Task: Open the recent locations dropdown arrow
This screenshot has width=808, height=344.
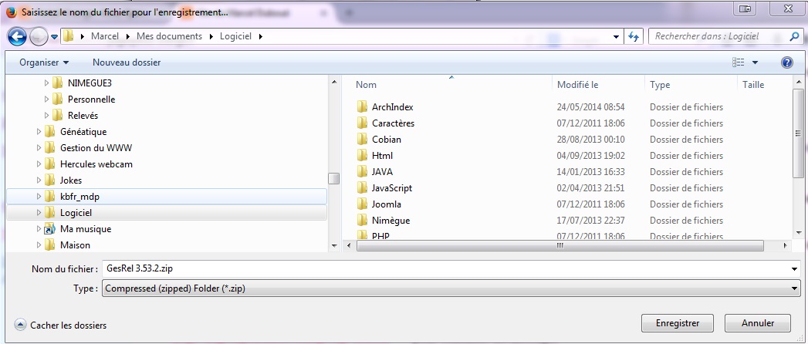Action: pyautogui.click(x=54, y=37)
